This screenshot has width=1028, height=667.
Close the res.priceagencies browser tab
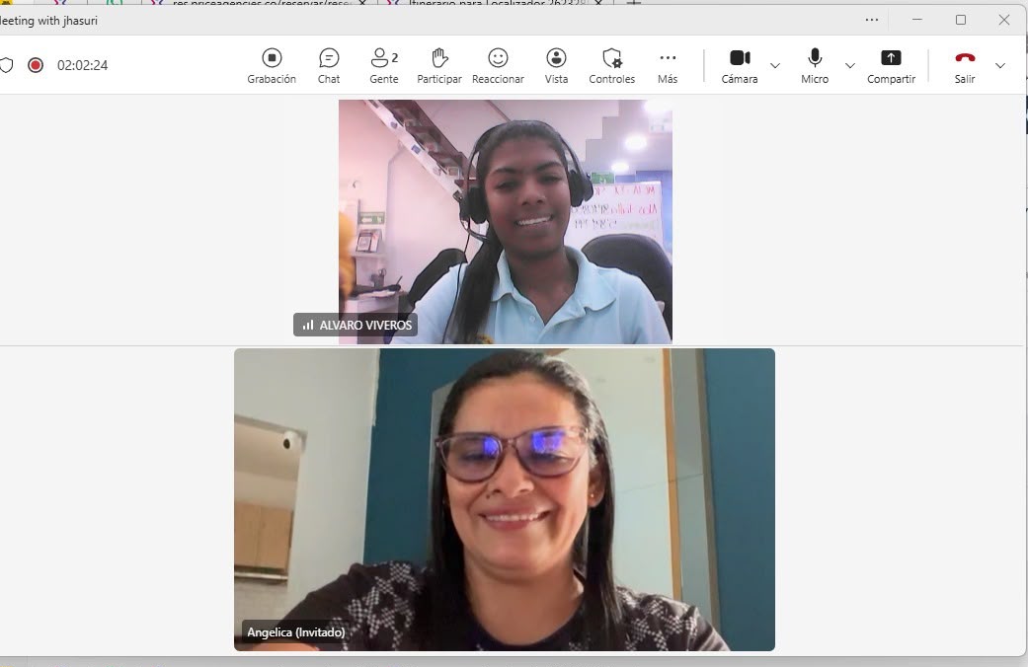click(x=361, y=3)
